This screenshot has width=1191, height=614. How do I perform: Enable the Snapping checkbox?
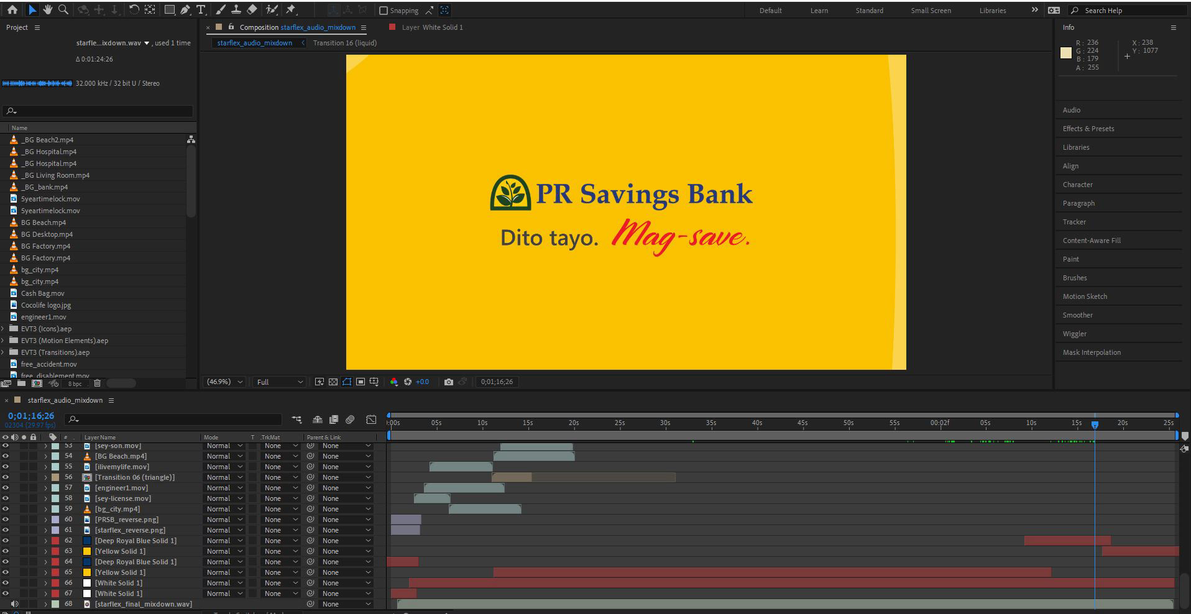[x=384, y=11]
